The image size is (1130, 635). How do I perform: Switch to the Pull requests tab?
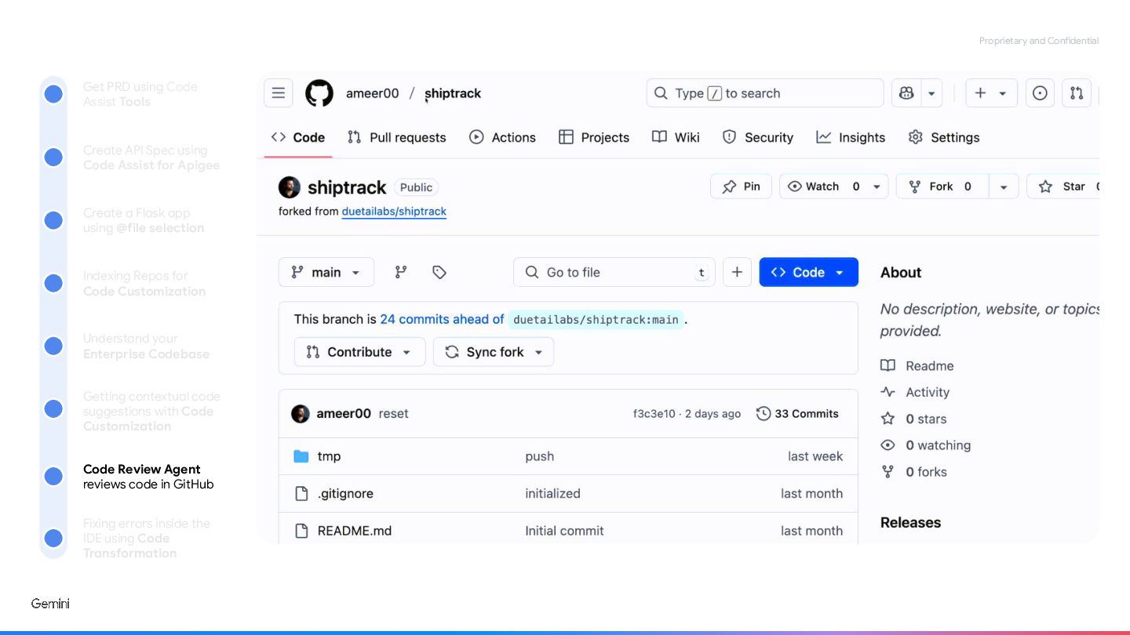[x=397, y=137]
